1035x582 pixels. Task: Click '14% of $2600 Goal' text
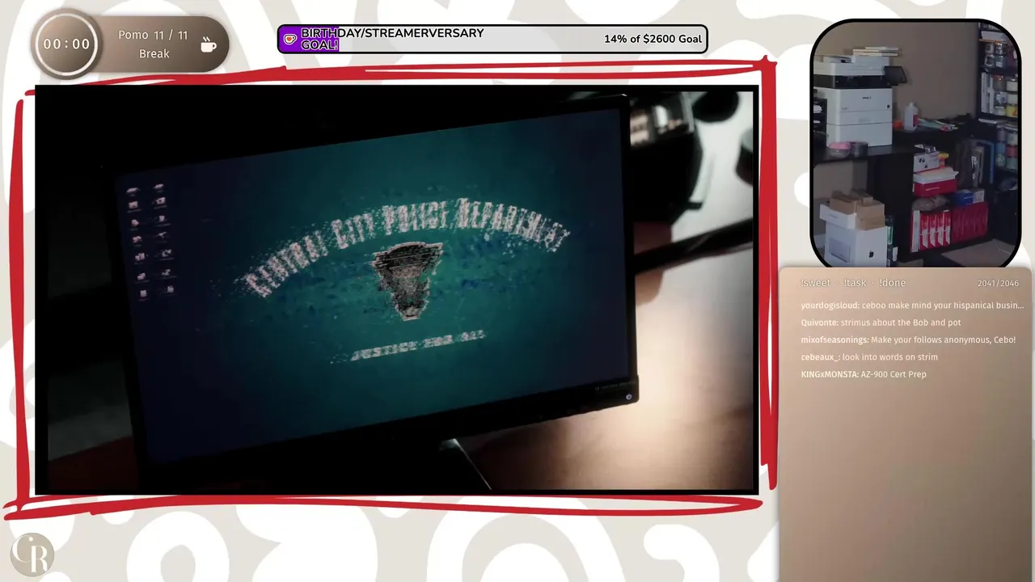(653, 39)
